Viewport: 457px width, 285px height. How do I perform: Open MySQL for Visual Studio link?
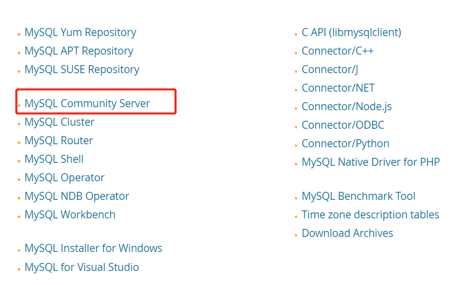tap(81, 267)
